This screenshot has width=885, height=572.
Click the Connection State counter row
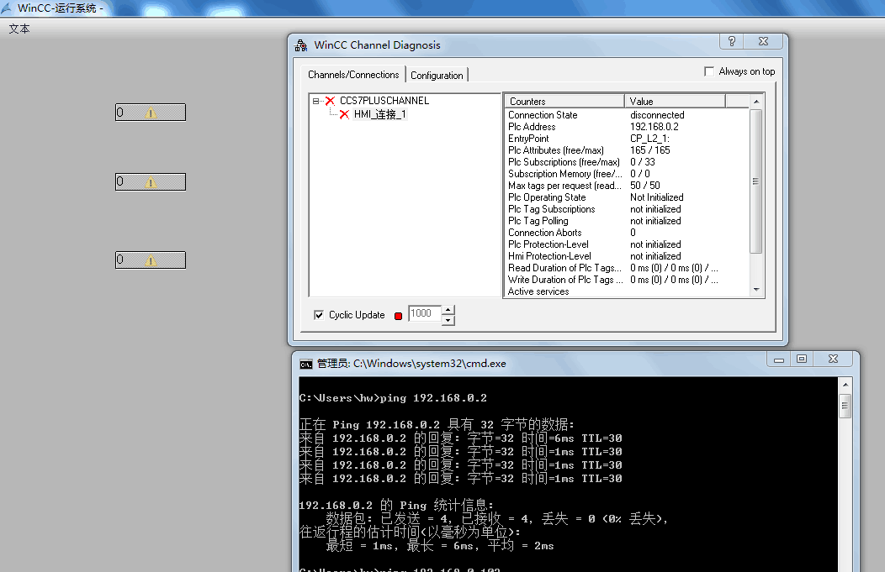[x=627, y=115]
